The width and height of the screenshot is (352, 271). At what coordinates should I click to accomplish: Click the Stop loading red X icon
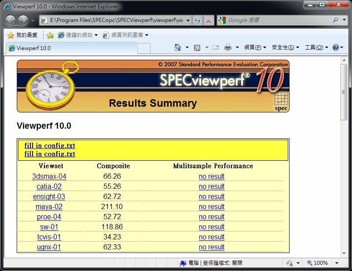click(x=209, y=20)
